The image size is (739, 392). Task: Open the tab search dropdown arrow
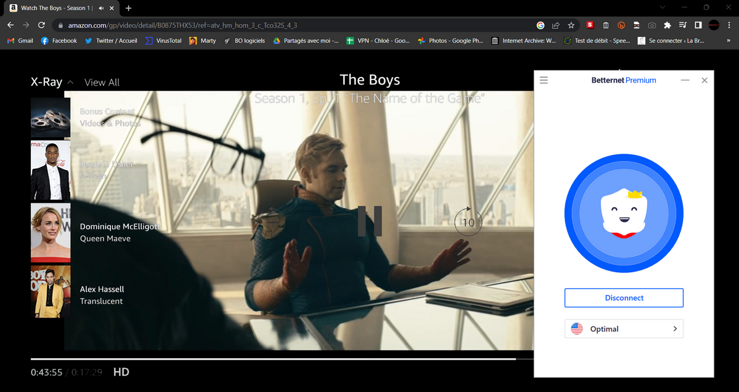click(x=662, y=7)
